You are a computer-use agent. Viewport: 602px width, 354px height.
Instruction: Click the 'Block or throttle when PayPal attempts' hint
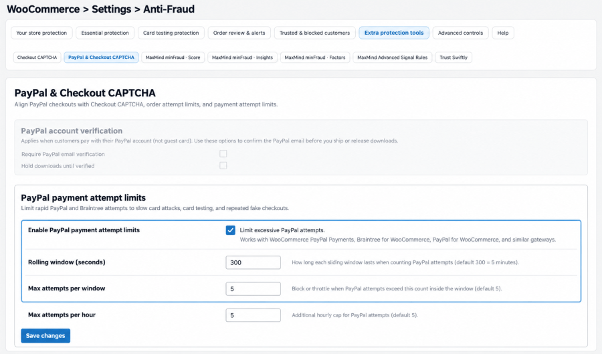(x=397, y=288)
